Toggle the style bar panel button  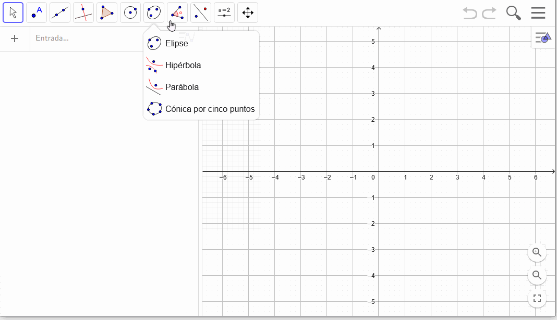[x=543, y=37]
